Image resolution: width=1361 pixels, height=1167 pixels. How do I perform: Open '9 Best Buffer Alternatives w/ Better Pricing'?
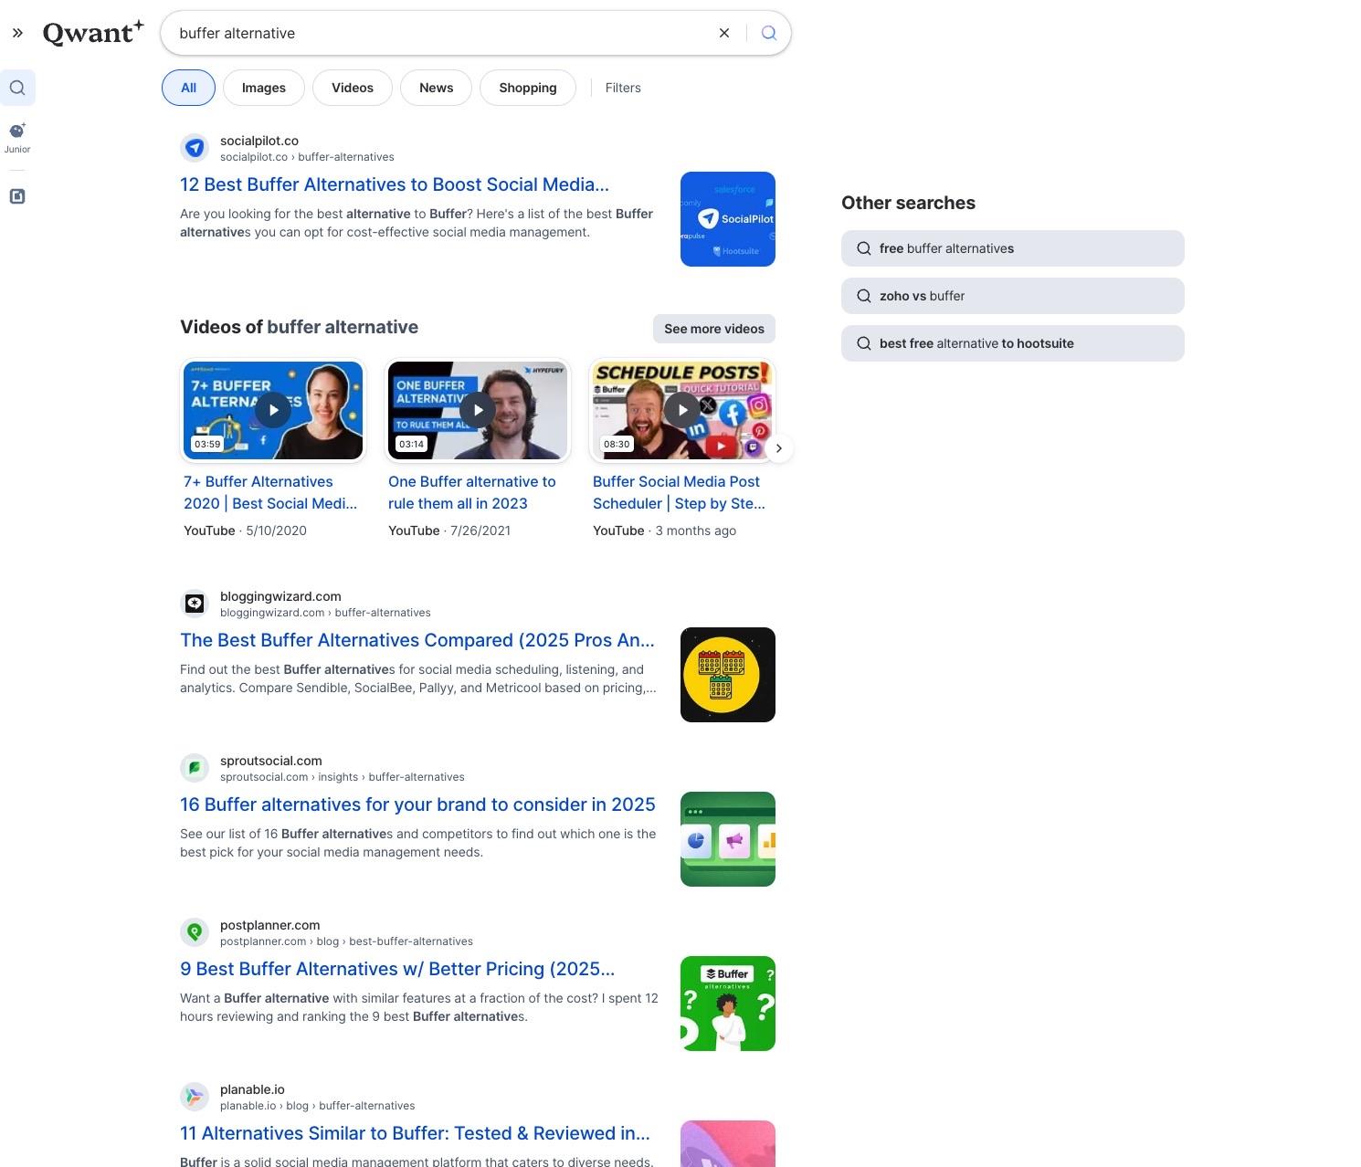[397, 969]
